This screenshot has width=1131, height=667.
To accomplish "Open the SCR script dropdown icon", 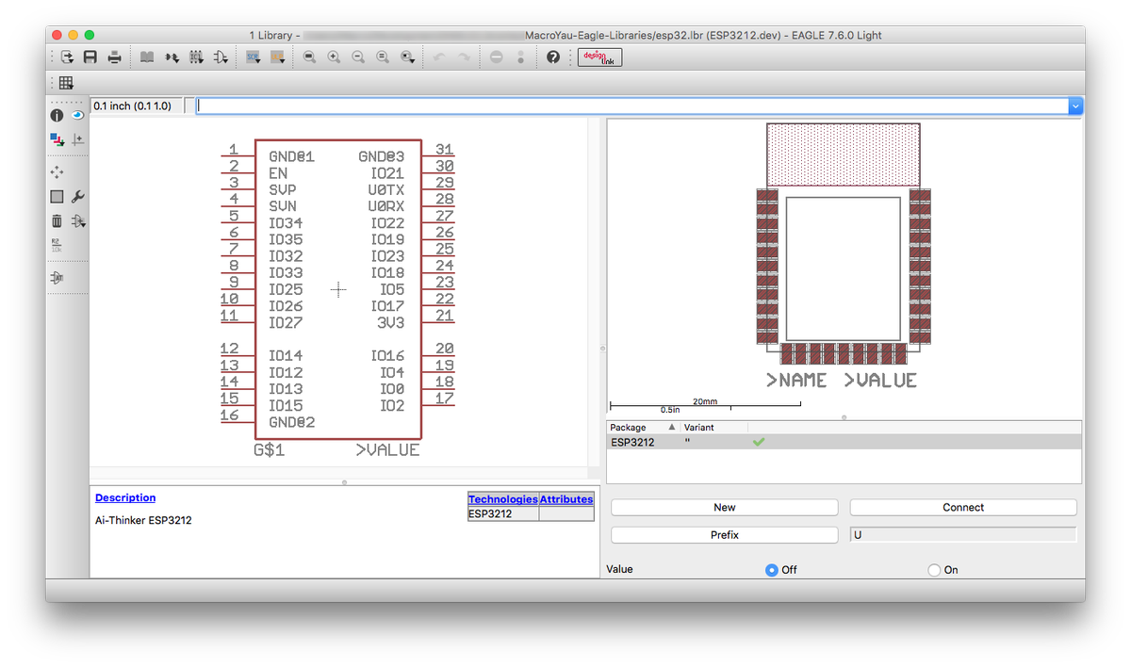I will [x=254, y=57].
